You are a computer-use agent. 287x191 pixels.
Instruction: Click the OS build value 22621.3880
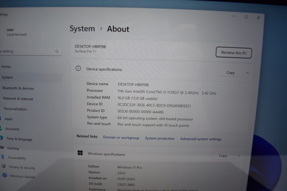tap(126, 185)
